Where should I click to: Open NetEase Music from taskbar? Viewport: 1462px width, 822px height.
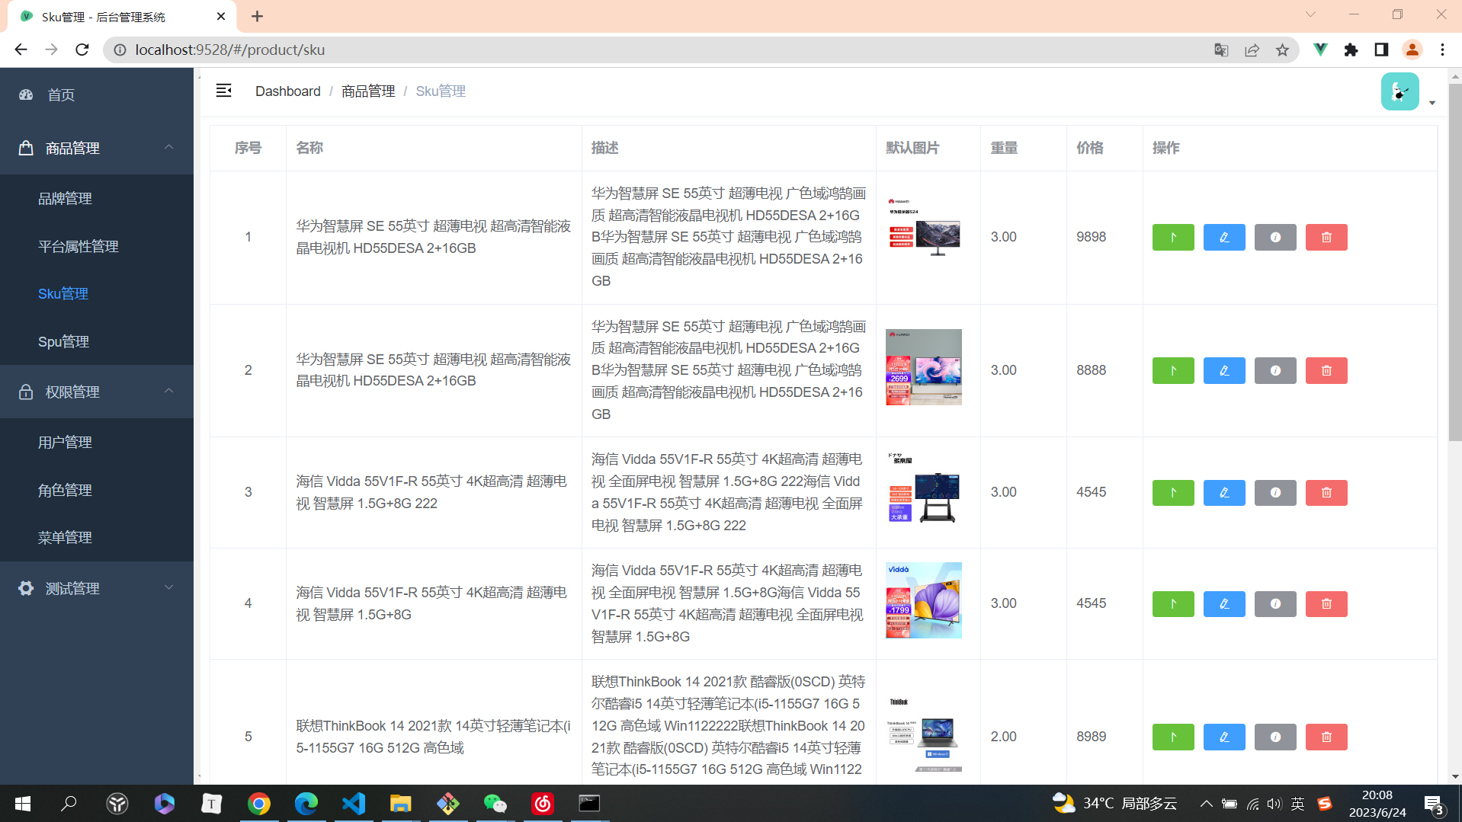tap(543, 804)
